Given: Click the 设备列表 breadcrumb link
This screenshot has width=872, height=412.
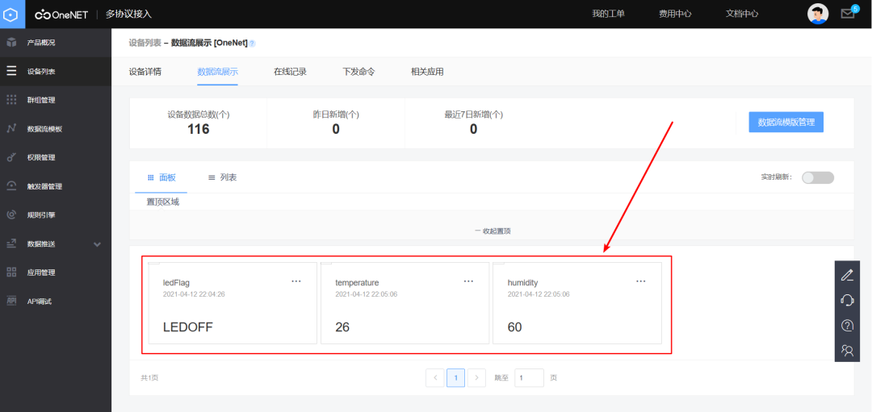Looking at the screenshot, I should click(x=145, y=43).
